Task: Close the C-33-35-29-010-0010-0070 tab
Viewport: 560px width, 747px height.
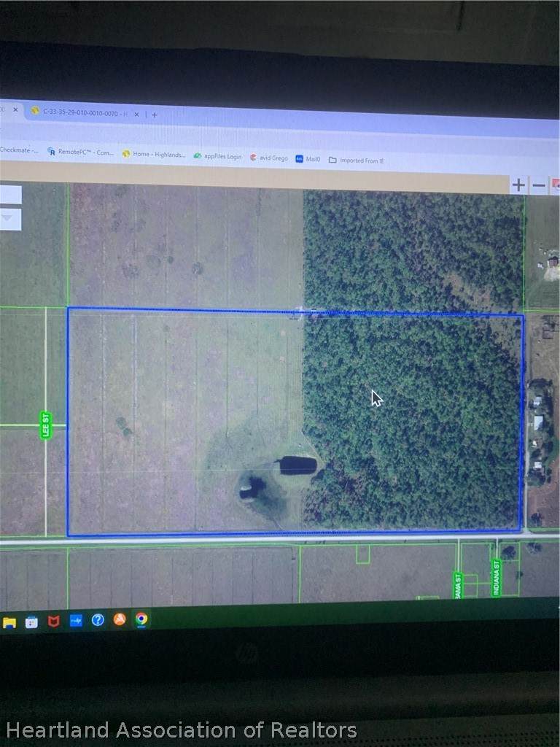Action: point(136,115)
